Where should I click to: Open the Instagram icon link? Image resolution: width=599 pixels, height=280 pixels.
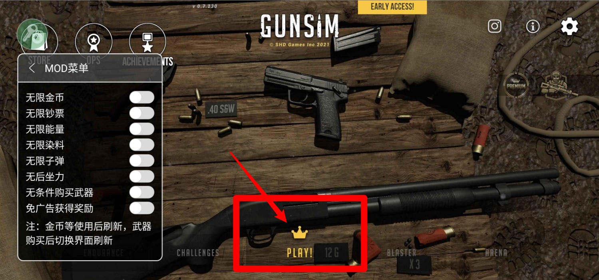point(495,26)
